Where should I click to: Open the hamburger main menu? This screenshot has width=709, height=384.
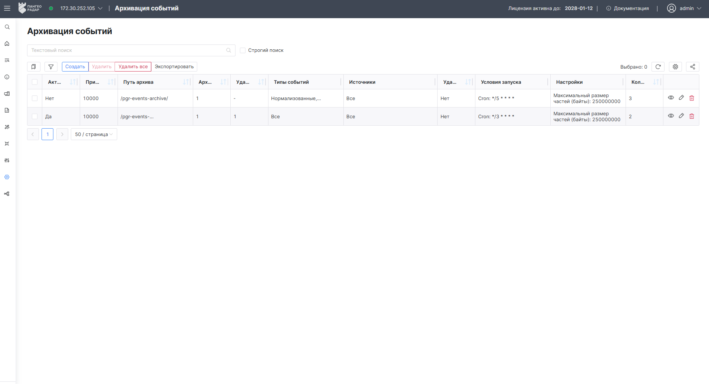click(x=7, y=8)
